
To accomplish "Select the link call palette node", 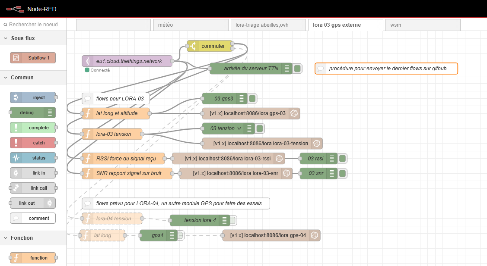I will pos(33,188).
